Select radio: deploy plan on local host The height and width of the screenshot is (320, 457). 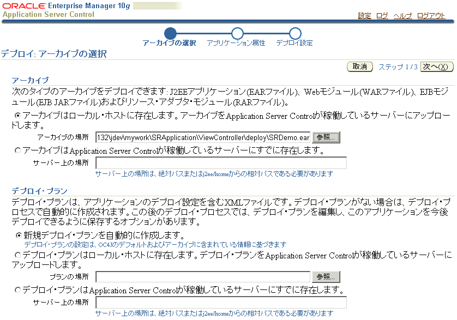pos(18,255)
